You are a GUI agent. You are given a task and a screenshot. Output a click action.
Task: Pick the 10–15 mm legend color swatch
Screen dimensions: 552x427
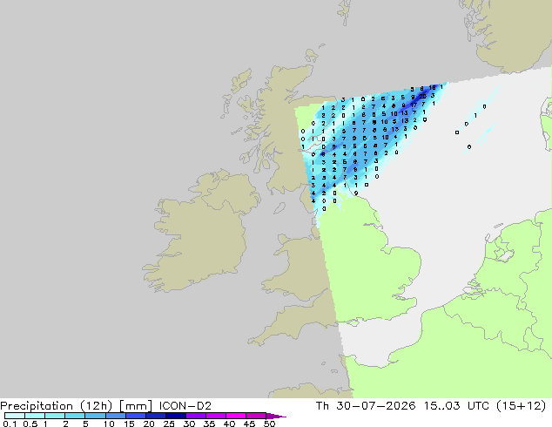115,416
